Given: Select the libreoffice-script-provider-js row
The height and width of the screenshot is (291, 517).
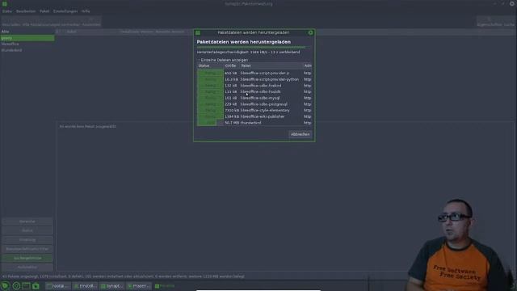Looking at the screenshot, I should tap(254, 73).
